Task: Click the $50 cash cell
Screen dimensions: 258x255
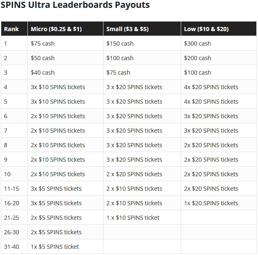Action: click(x=65, y=58)
